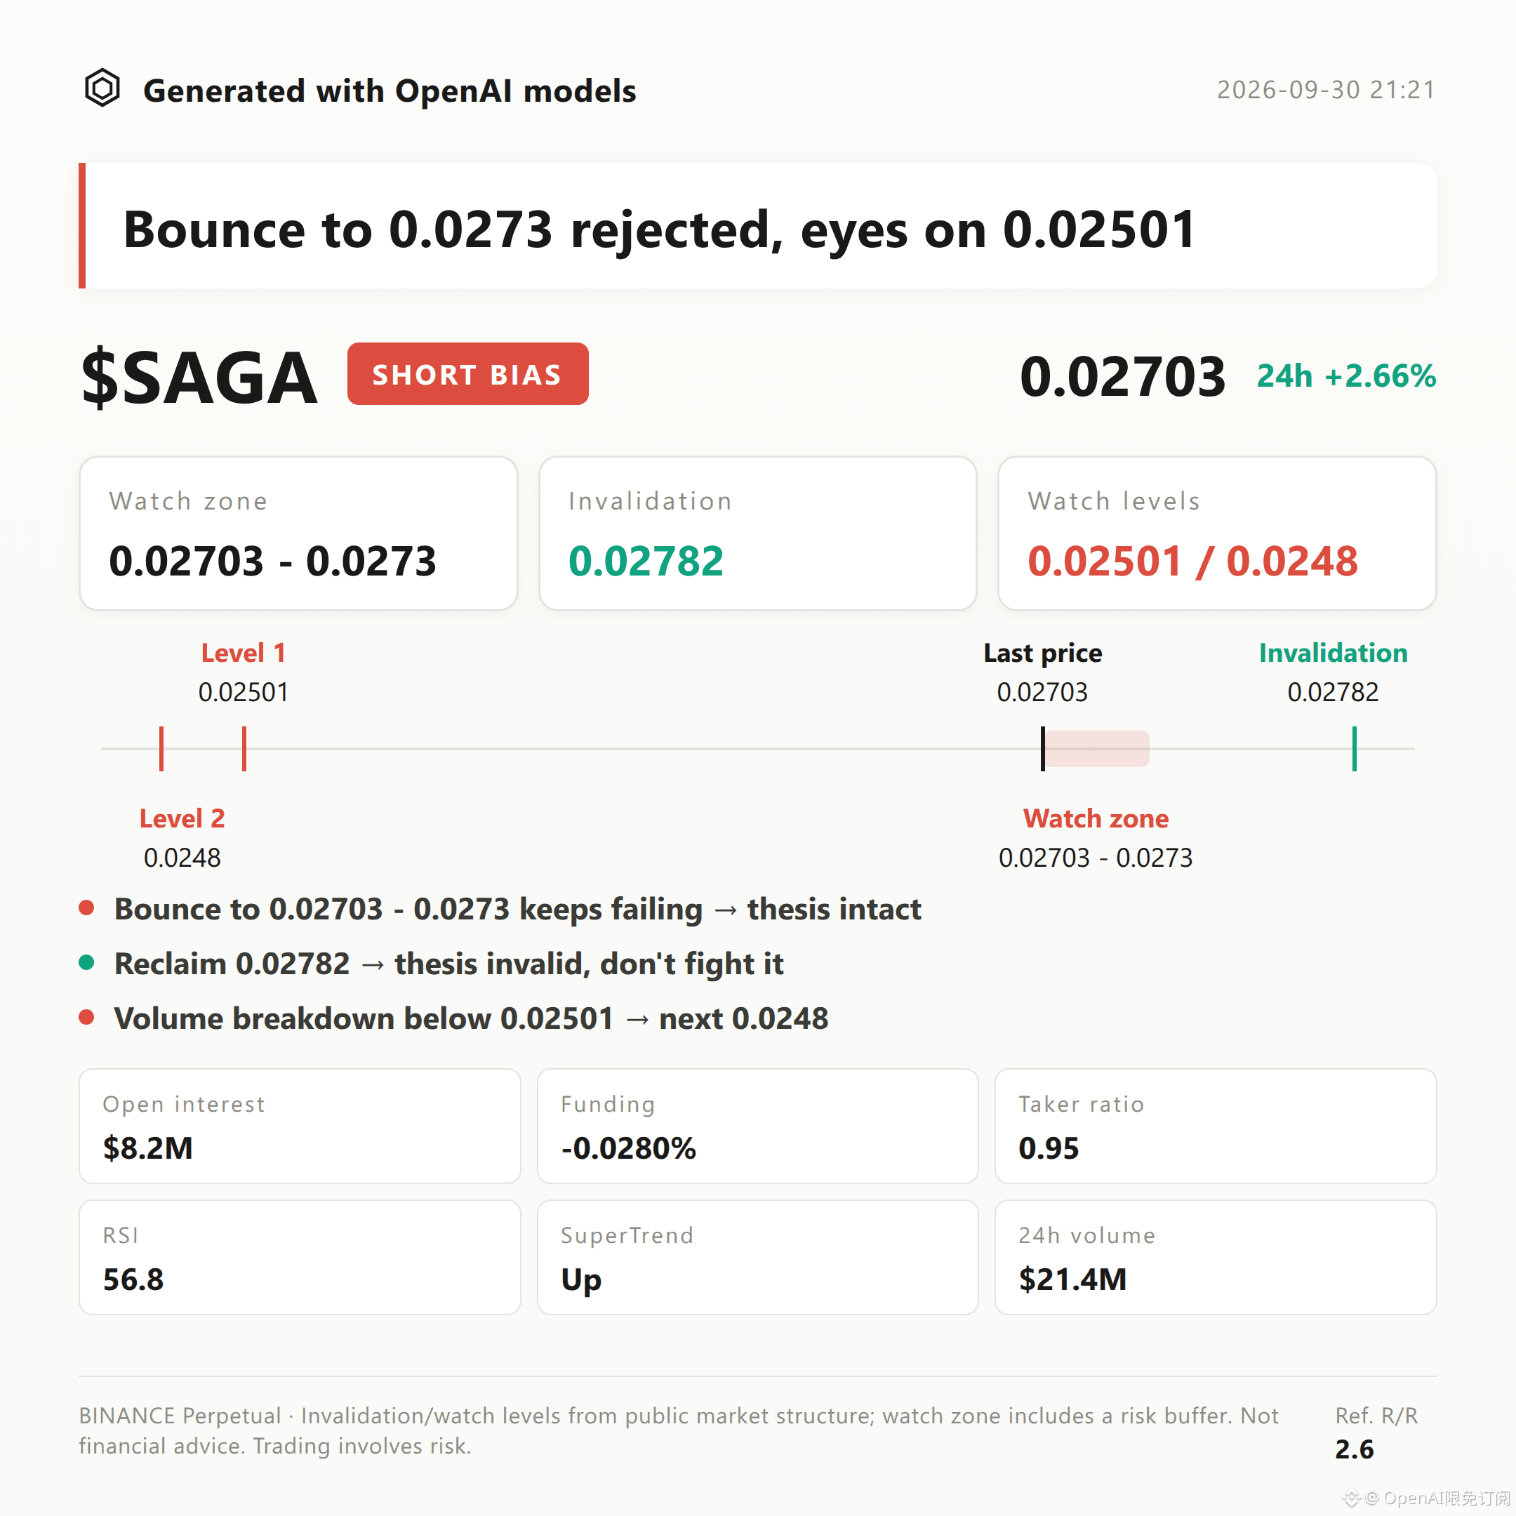Select the Open interest $8.2M tile
This screenshot has height=1516, width=1516.
tap(300, 1126)
